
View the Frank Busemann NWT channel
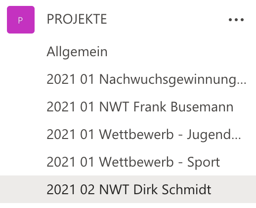(x=128, y=107)
